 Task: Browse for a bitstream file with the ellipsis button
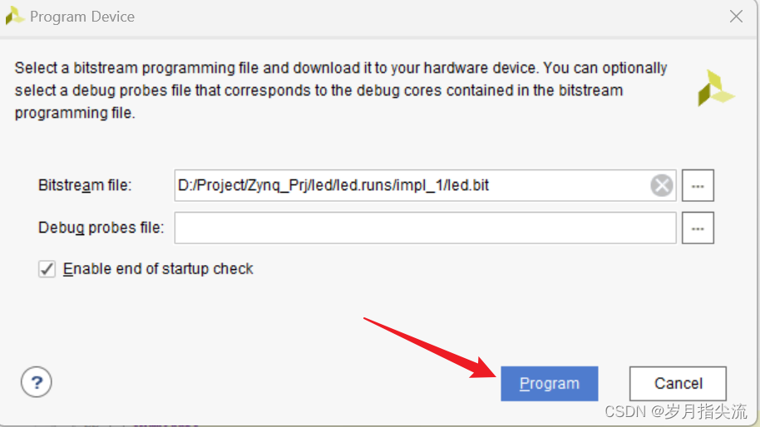click(x=698, y=186)
